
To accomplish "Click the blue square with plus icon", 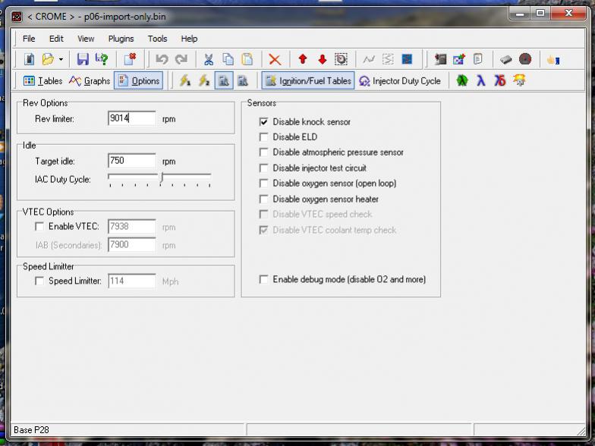I will (x=459, y=59).
